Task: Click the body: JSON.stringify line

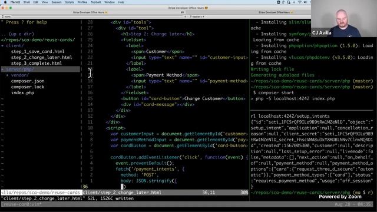Action: [148, 181]
